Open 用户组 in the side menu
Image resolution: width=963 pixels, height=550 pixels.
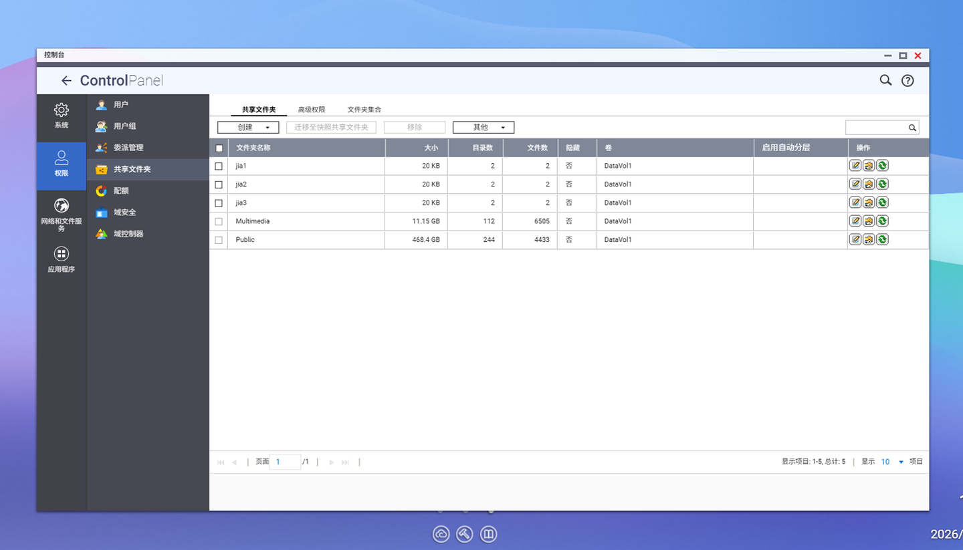coord(148,126)
